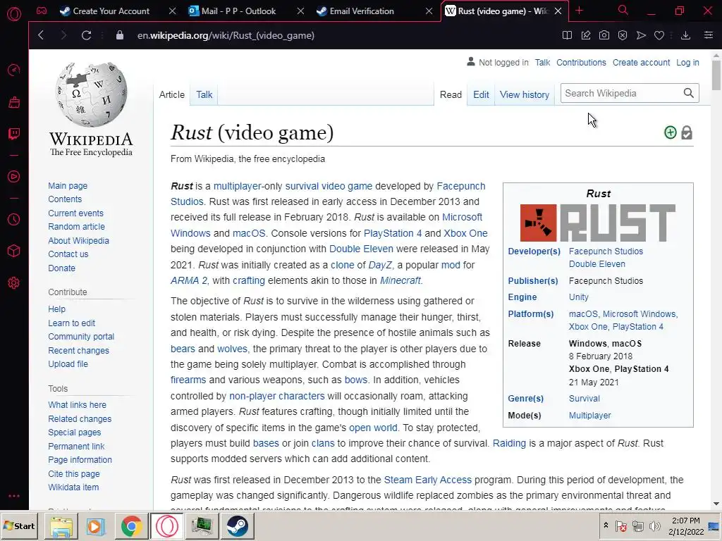Open reader mode book icon
This screenshot has width=722, height=541.
coord(568,35)
